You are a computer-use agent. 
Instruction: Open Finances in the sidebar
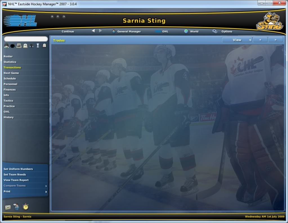10,90
